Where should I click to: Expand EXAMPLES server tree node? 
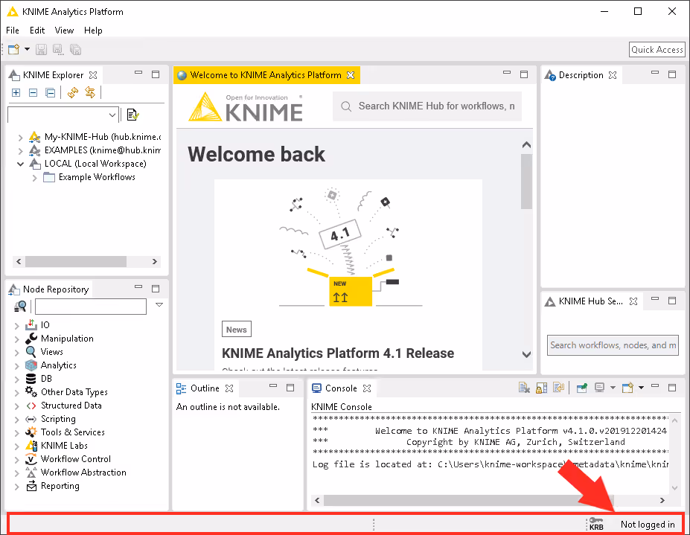point(20,150)
